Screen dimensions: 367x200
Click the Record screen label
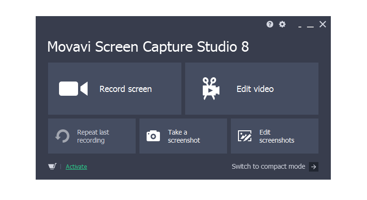(x=126, y=89)
